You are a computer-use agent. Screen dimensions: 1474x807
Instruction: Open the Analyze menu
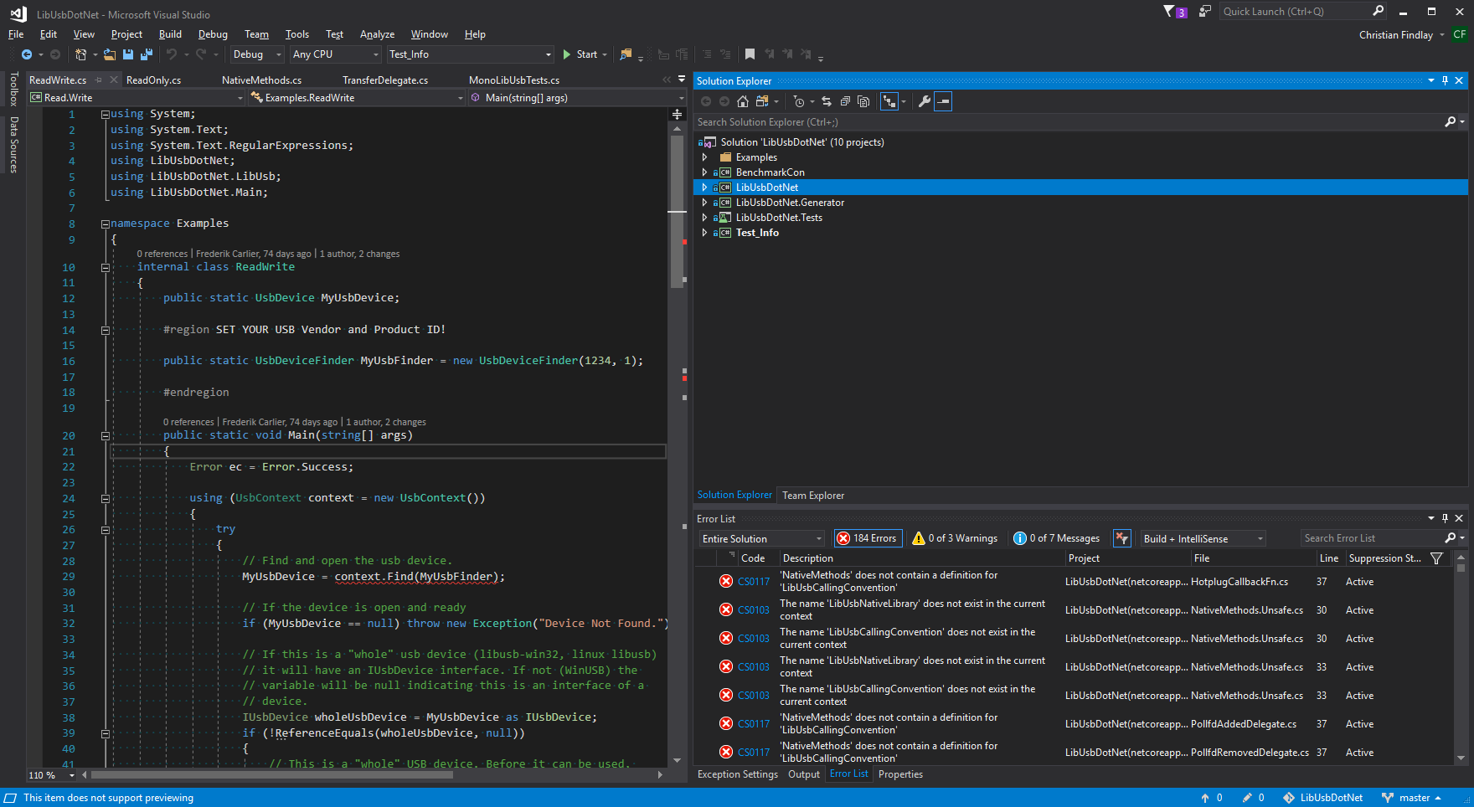[377, 34]
